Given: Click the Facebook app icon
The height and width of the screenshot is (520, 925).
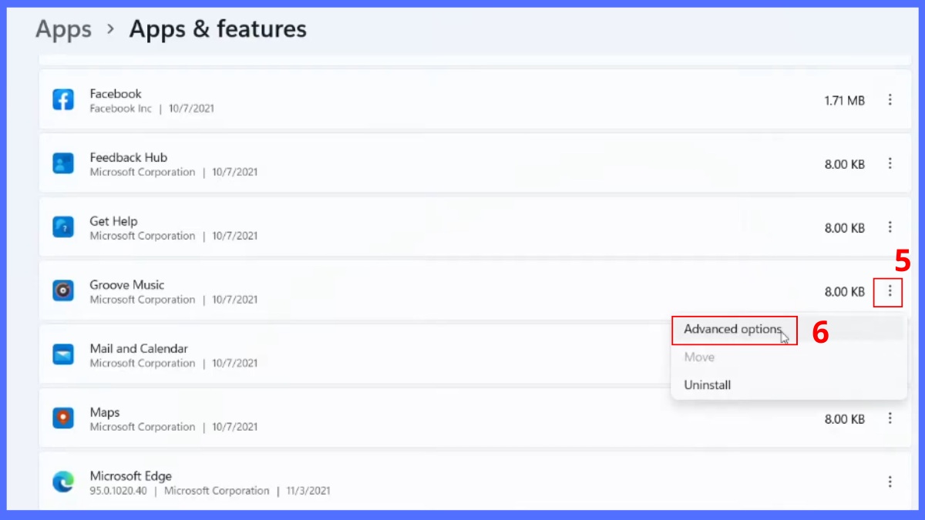Looking at the screenshot, I should (x=63, y=99).
